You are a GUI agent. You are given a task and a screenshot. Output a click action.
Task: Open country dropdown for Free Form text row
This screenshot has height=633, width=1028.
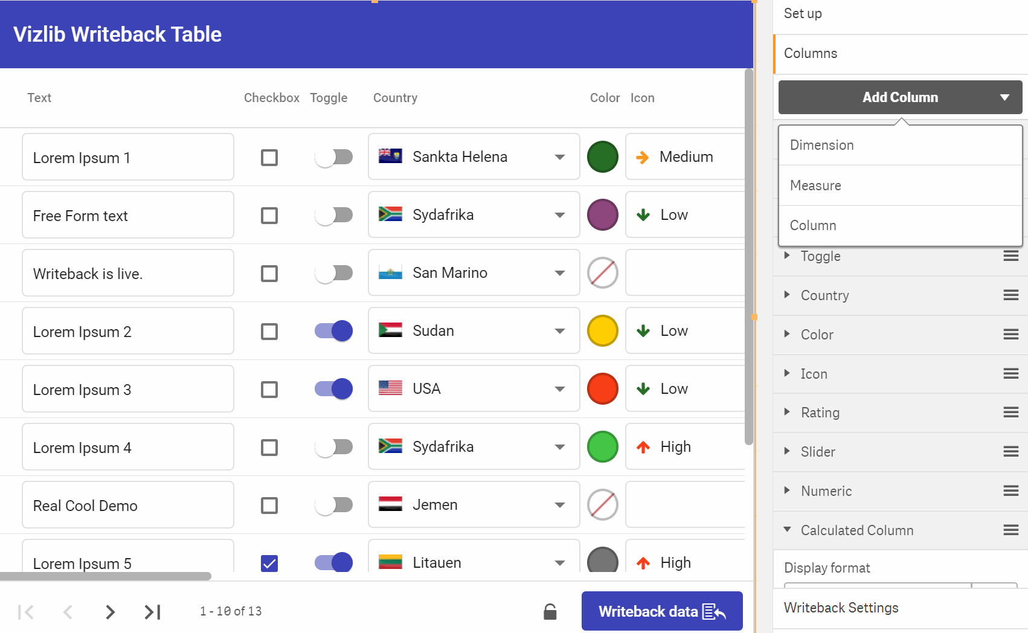pyautogui.click(x=474, y=215)
